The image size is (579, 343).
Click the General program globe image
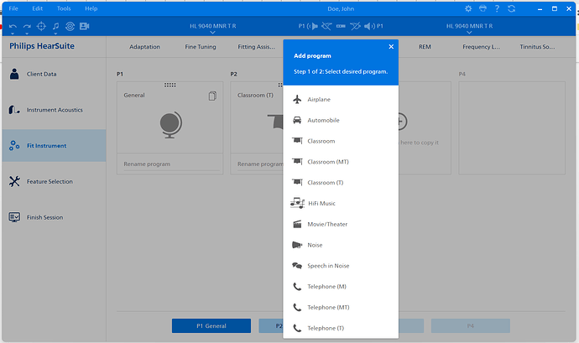170,125
